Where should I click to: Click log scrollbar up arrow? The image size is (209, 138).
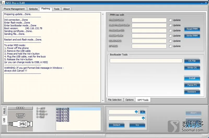coord(103,14)
